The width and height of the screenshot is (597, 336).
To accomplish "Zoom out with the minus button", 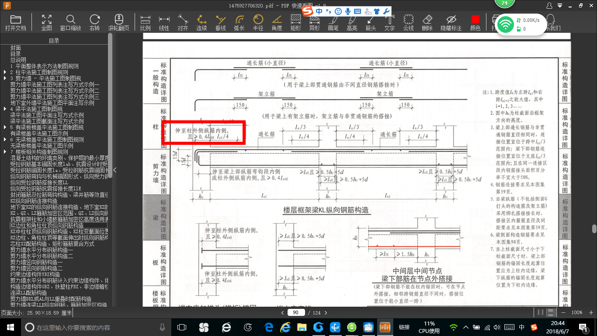I will click(x=563, y=312).
